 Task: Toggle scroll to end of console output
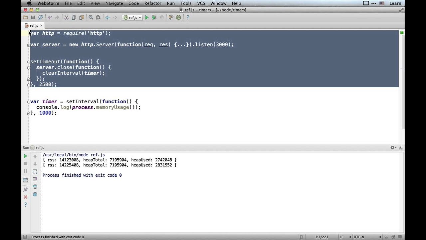[35, 179]
